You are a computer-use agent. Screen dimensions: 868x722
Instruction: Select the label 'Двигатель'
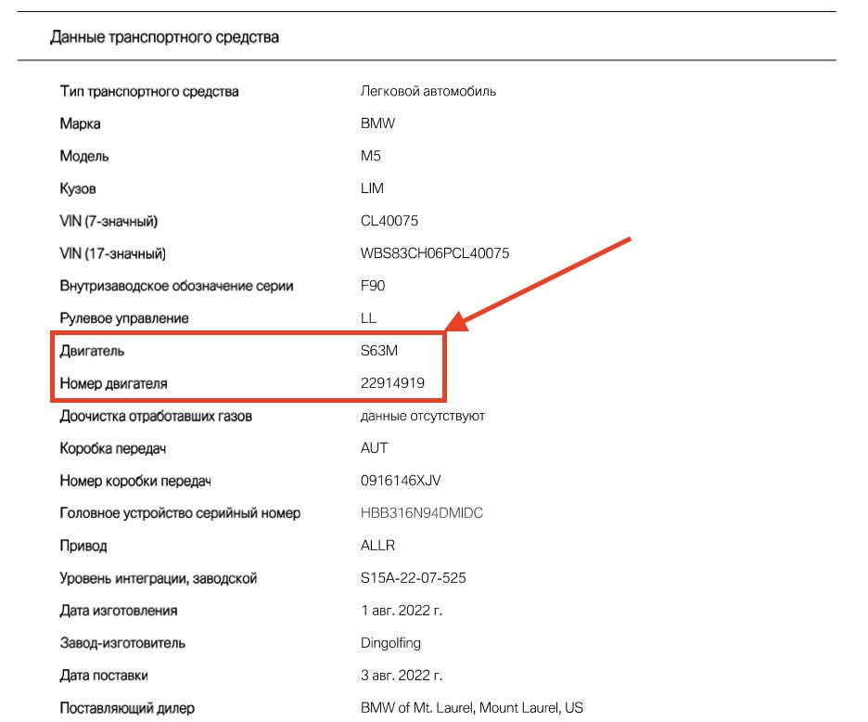click(x=91, y=351)
